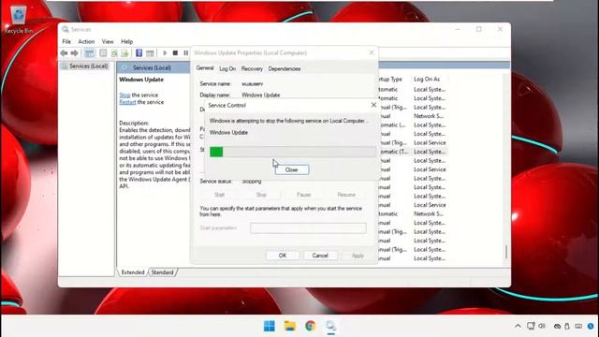
Task: Close Service Control dialog with X button
Action: pyautogui.click(x=373, y=105)
